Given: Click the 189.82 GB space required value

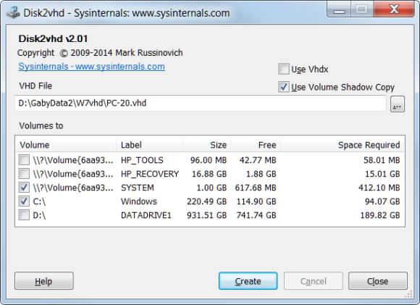Looking at the screenshot, I should [x=380, y=215].
